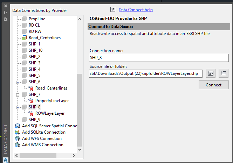233x163 pixels.
Task: Select ROWLayerLayer under SHP_8
Action: click(50, 113)
